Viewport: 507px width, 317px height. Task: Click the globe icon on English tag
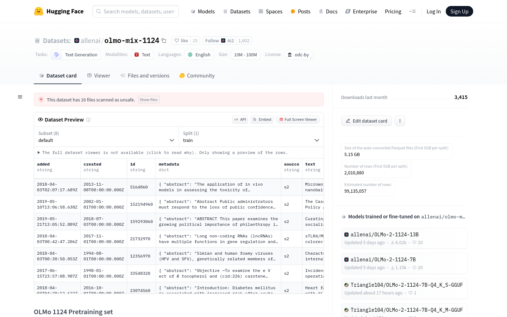coord(190,55)
